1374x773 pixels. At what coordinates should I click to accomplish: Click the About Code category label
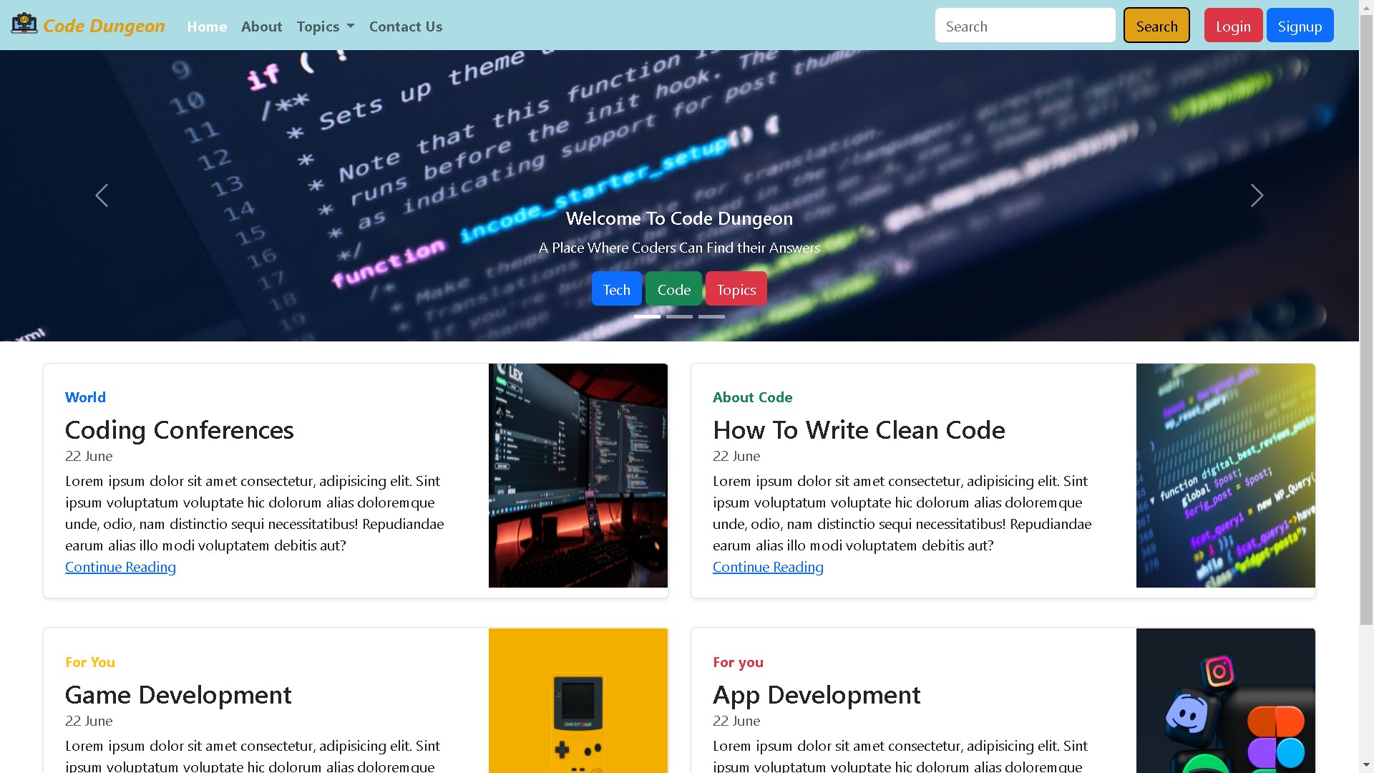(752, 397)
